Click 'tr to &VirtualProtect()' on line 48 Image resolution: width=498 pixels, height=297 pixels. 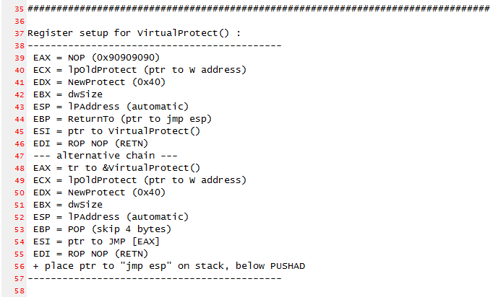pos(134,168)
